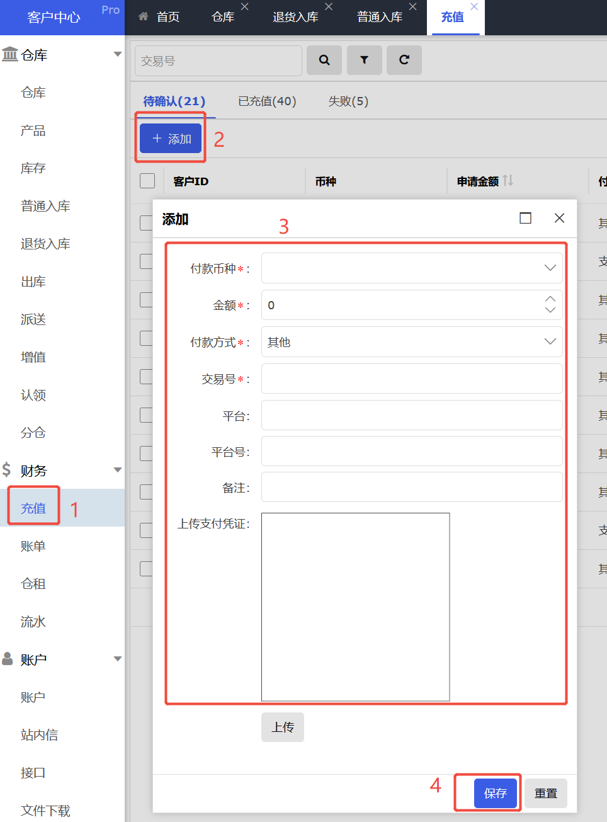Switch to the 退货入库 top tab
Image resolution: width=607 pixels, height=822 pixels.
point(295,17)
